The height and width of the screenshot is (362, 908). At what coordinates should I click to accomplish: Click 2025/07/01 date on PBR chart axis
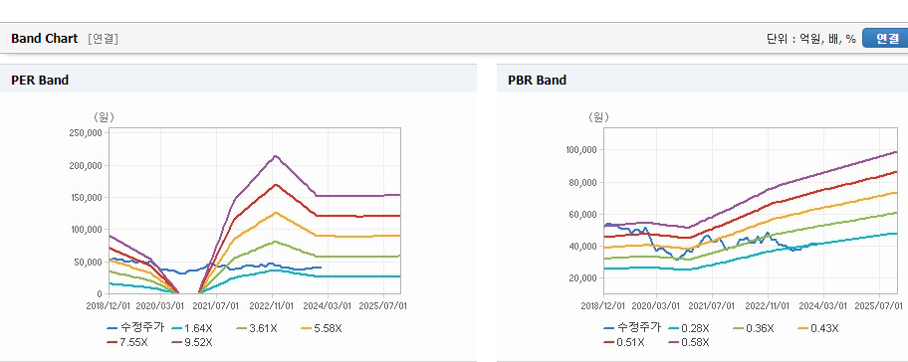[878, 305]
